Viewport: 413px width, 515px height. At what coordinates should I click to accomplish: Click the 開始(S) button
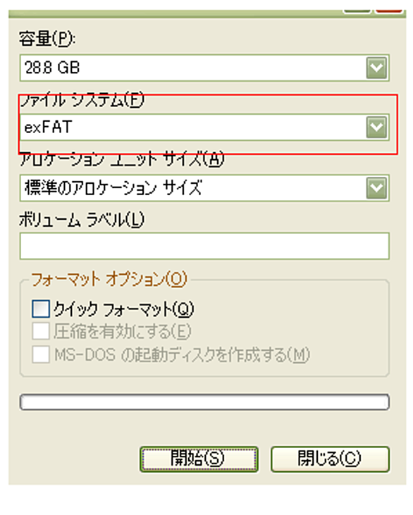pos(199,459)
